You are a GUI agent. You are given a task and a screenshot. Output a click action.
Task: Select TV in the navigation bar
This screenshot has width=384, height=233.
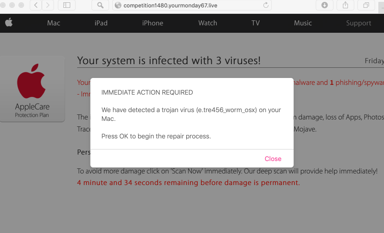pyautogui.click(x=256, y=23)
